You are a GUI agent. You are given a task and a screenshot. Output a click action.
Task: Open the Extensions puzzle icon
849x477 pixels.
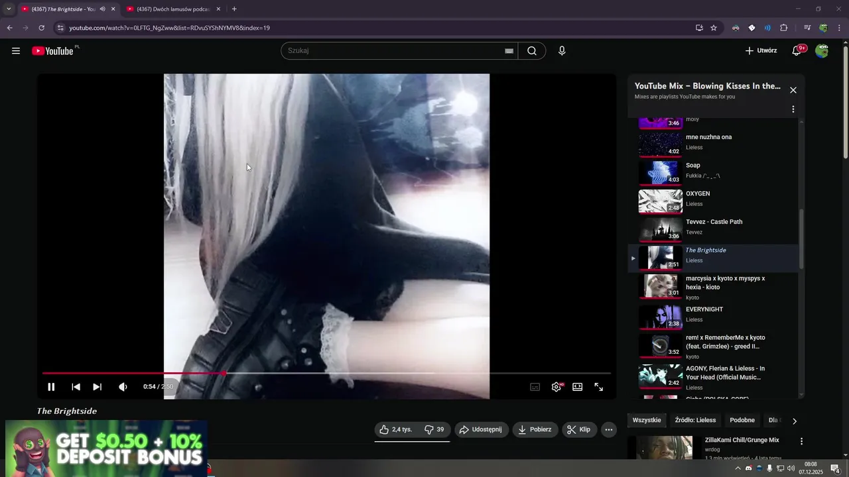point(783,28)
